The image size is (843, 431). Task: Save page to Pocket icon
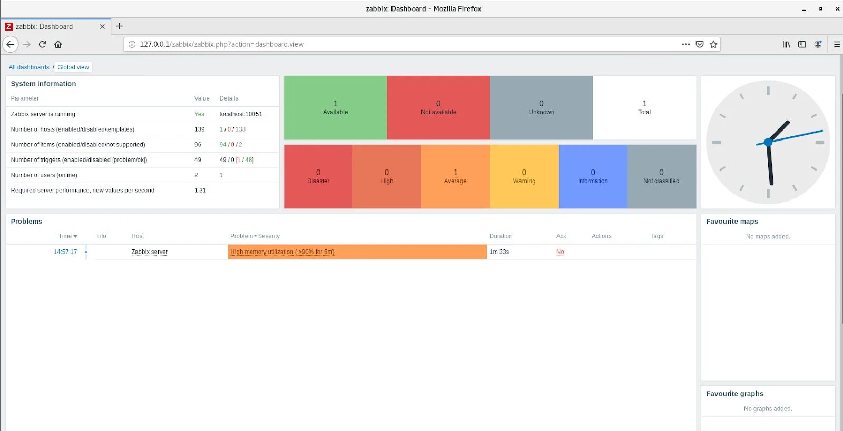point(700,44)
